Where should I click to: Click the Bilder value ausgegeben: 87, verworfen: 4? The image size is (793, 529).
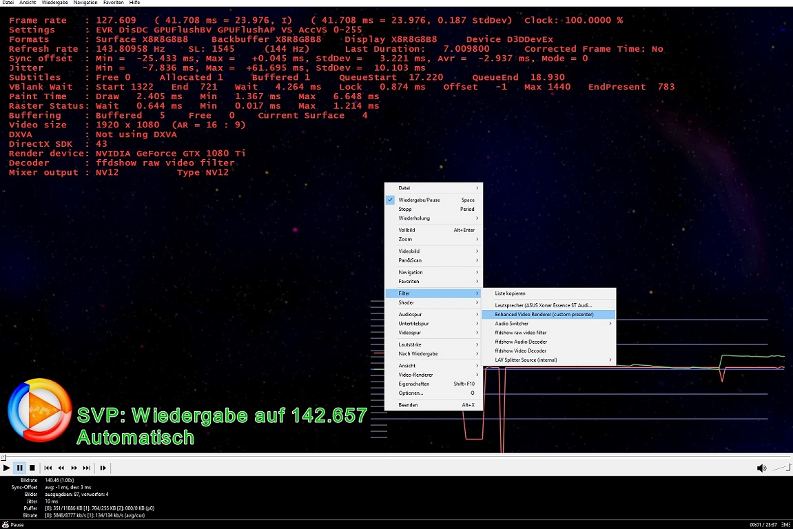(77, 494)
